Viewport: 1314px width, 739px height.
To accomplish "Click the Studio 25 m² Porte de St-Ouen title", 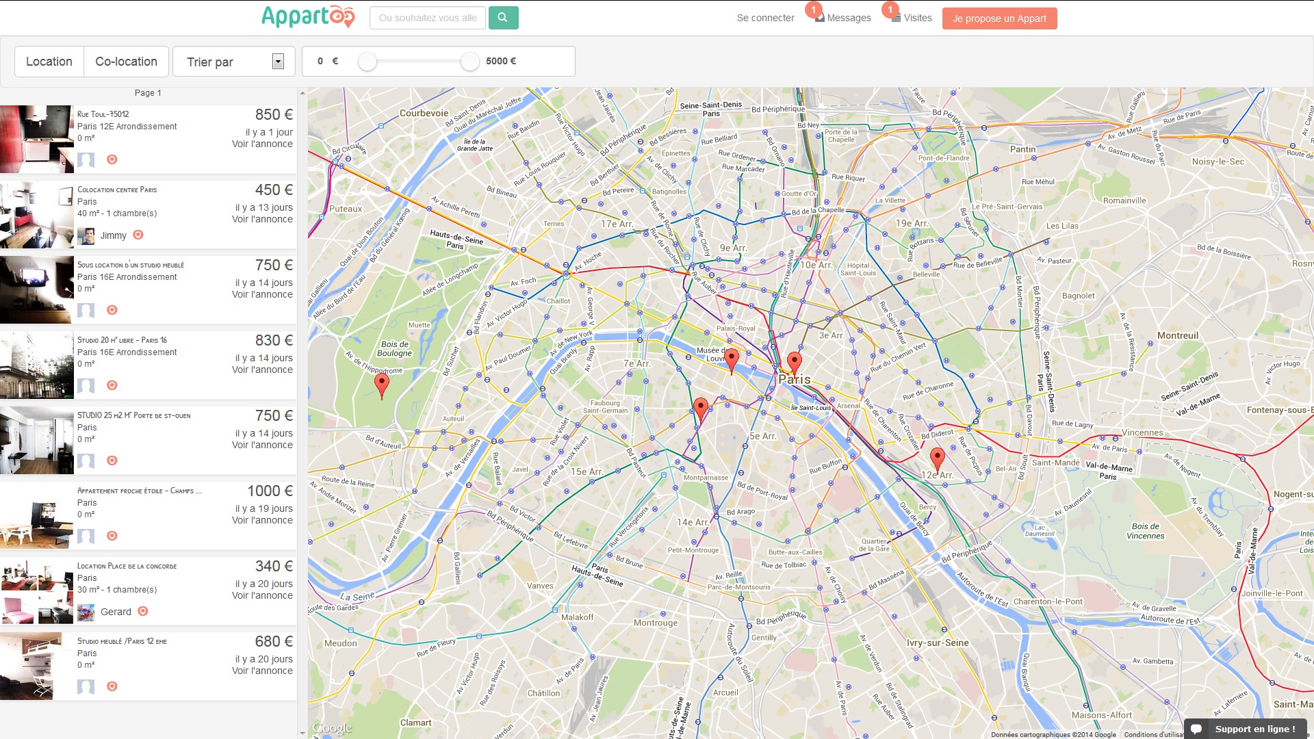I will tap(133, 415).
